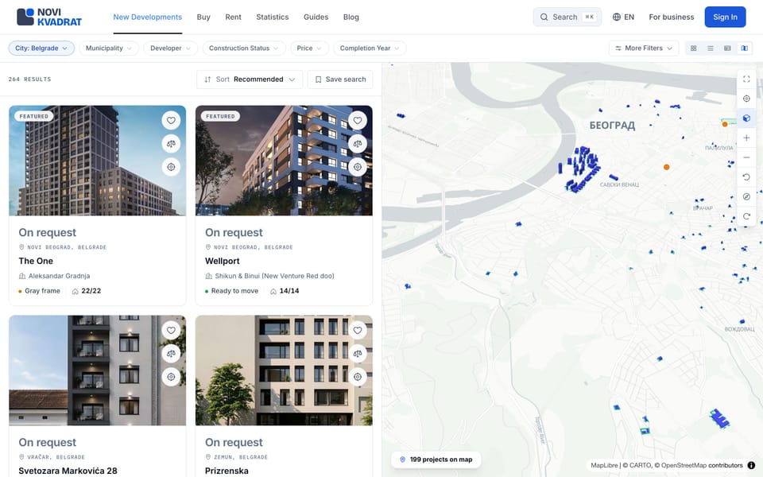Open the New Developments tab
The image size is (763, 477).
pos(148,17)
